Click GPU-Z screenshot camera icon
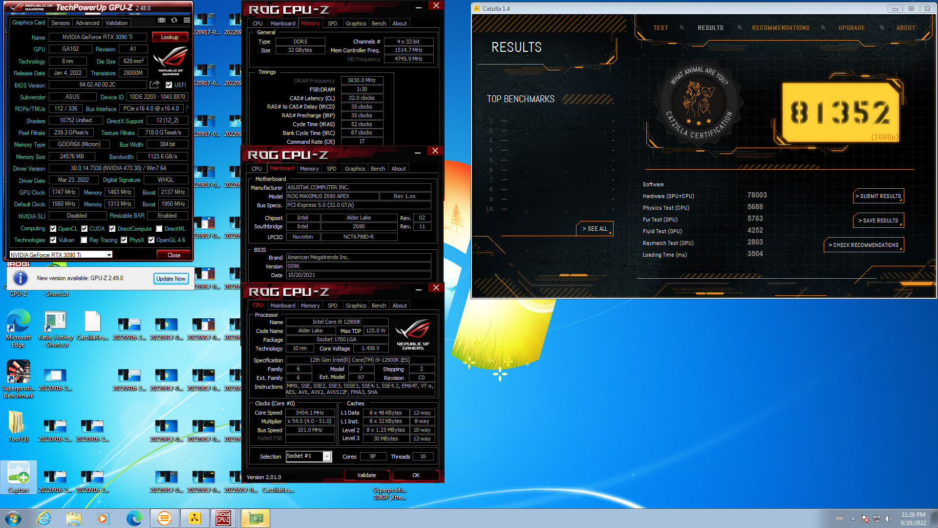This screenshot has height=528, width=938. 162,21
